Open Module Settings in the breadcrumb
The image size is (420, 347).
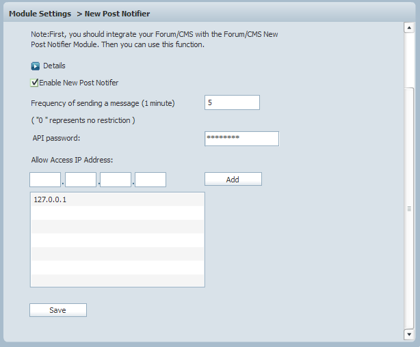pyautogui.click(x=40, y=14)
